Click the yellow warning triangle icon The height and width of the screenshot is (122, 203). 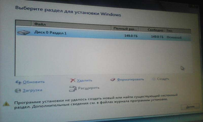tap(6, 104)
